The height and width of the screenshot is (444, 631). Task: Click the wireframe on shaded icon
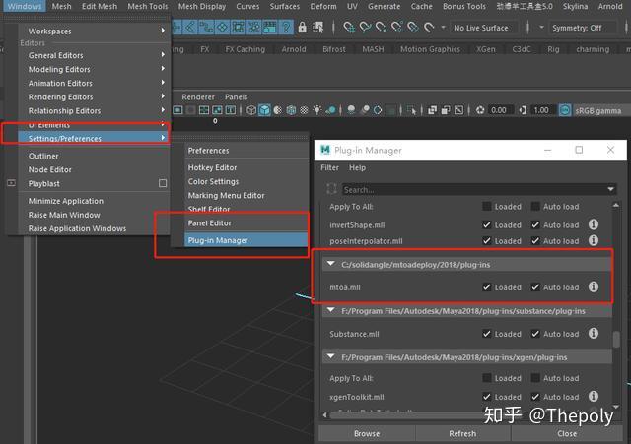pyautogui.click(x=291, y=110)
